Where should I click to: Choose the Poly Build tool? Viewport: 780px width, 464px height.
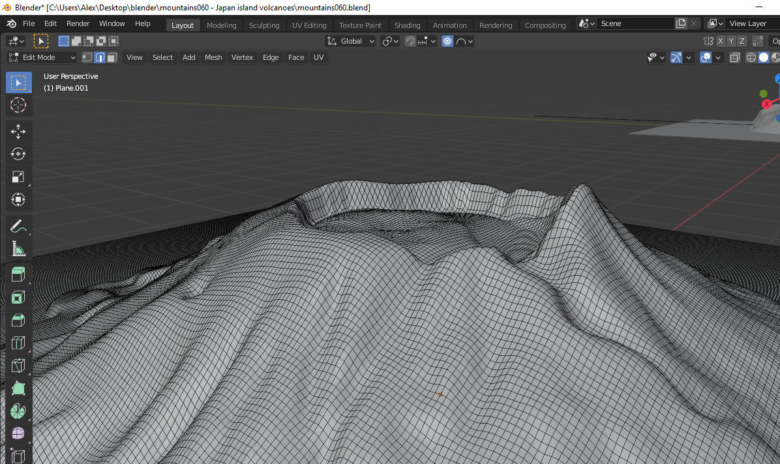pos(18,388)
